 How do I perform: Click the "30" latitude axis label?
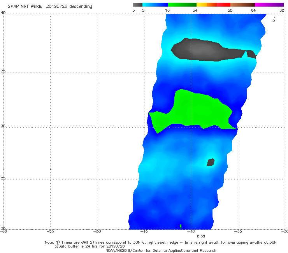point(3,126)
